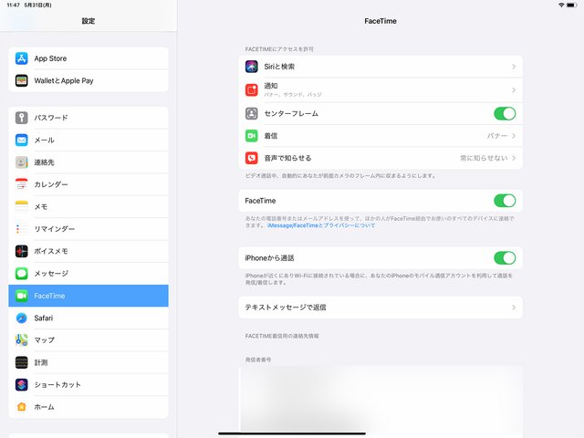Open 通知 row chevron

click(x=514, y=90)
